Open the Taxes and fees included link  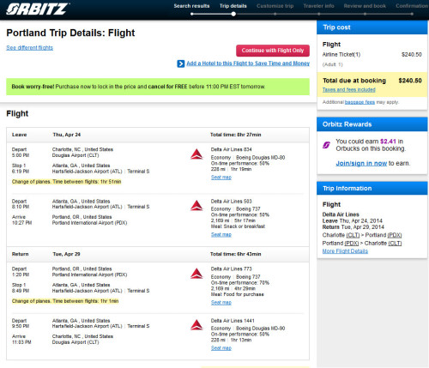pos(349,90)
